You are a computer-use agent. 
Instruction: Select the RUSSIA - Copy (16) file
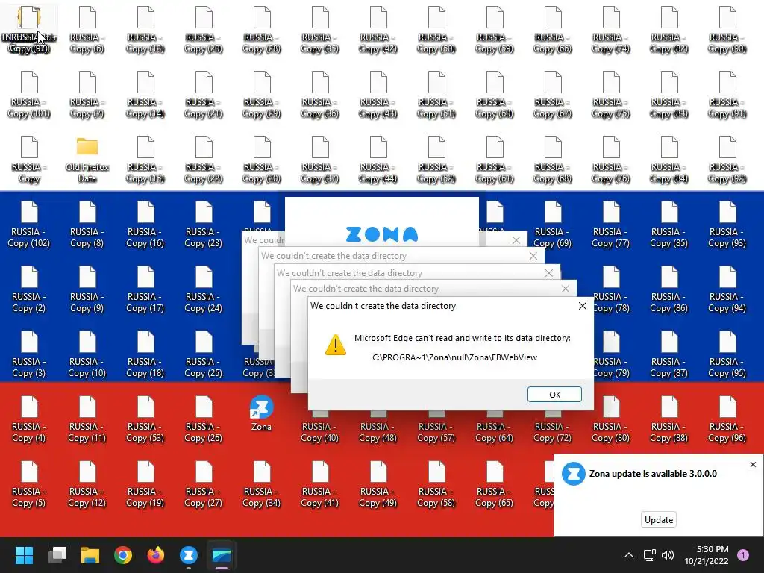145,224
